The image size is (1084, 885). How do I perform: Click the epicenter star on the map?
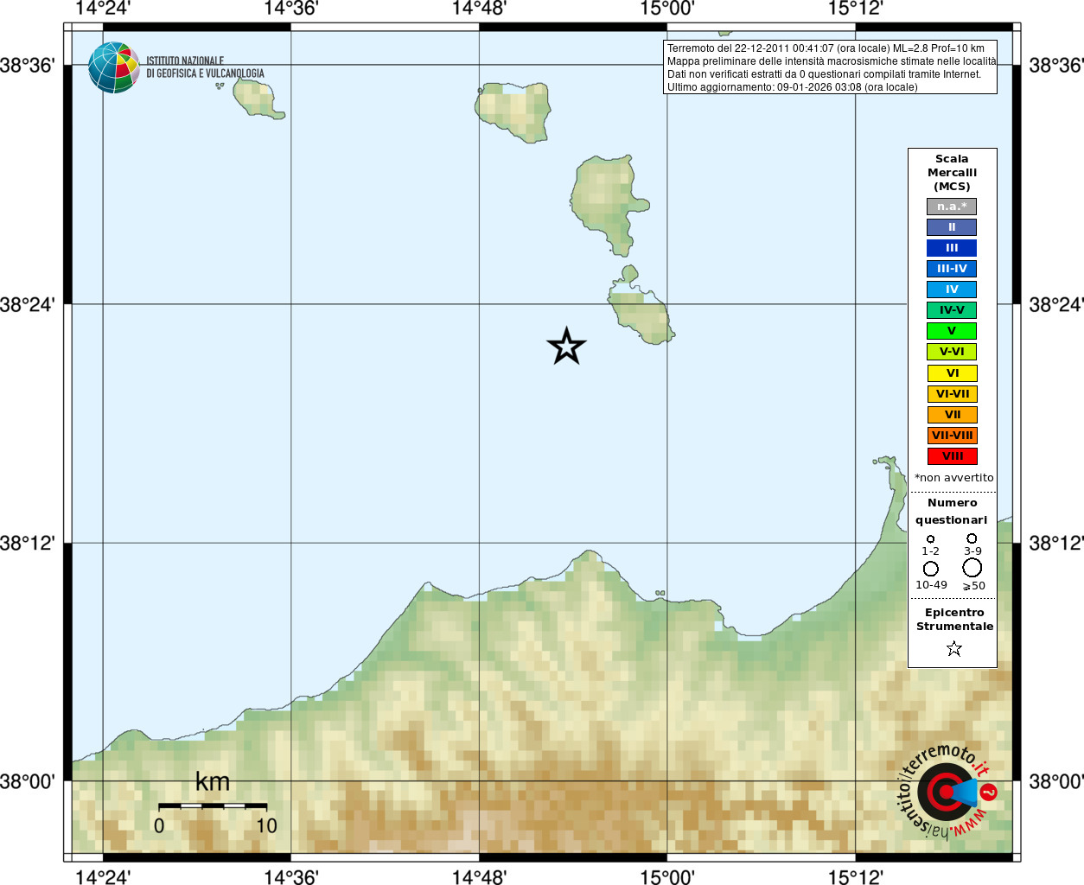[x=566, y=346]
